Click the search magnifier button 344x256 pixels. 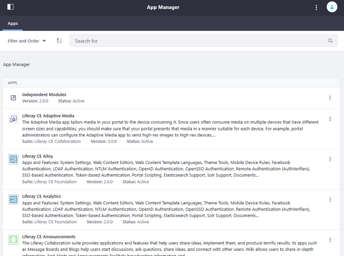330,41
